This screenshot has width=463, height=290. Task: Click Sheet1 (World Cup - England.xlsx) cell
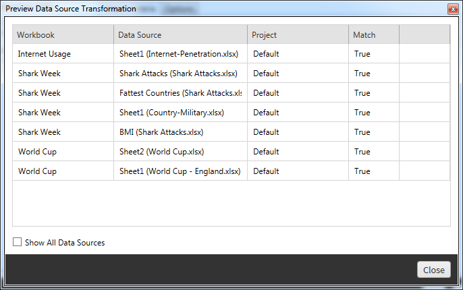coord(180,171)
